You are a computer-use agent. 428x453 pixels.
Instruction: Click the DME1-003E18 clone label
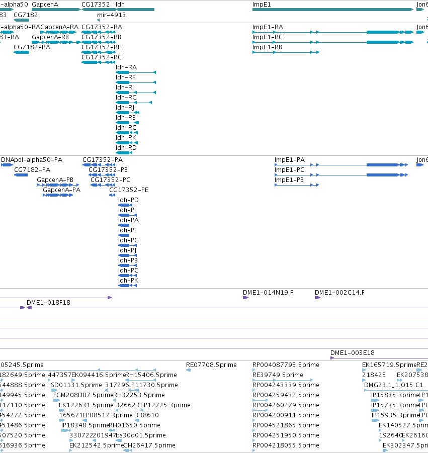353,353
